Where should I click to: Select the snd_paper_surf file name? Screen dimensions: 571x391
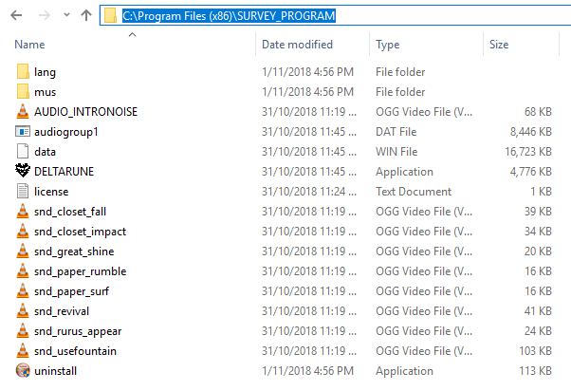(x=72, y=291)
